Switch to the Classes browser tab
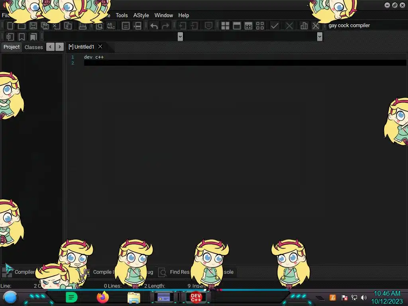The height and width of the screenshot is (306, 408). pyautogui.click(x=33, y=47)
